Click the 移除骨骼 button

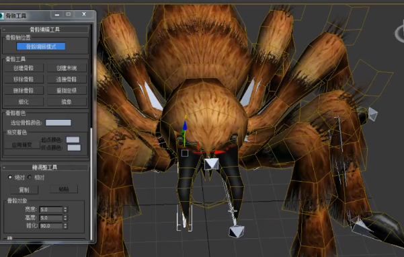pyautogui.click(x=24, y=79)
